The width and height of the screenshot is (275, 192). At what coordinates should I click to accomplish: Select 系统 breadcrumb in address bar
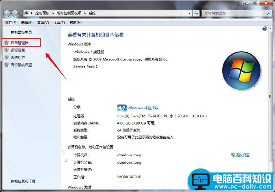coord(92,13)
